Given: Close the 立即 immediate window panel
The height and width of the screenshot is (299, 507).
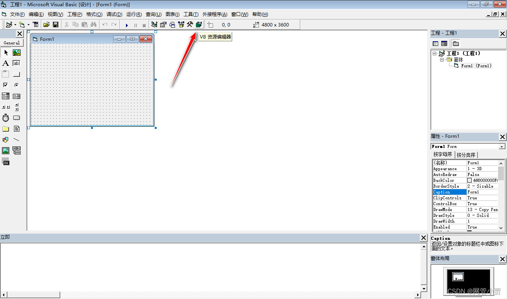Looking at the screenshot, I should point(424,237).
